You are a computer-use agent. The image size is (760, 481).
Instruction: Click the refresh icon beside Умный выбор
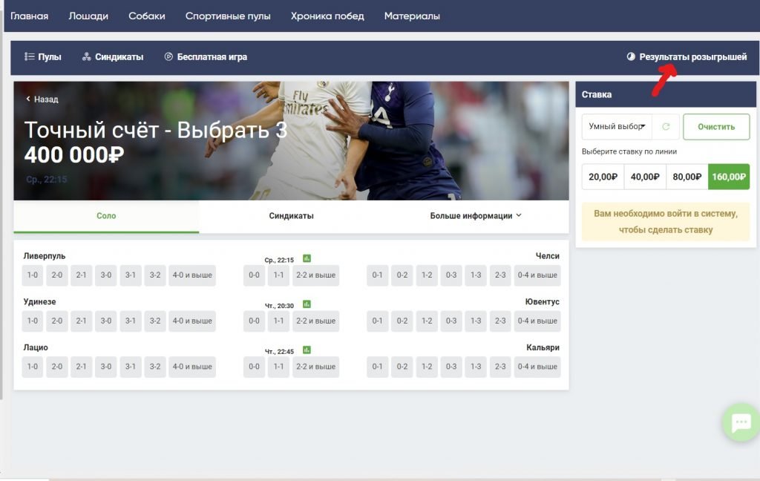666,126
